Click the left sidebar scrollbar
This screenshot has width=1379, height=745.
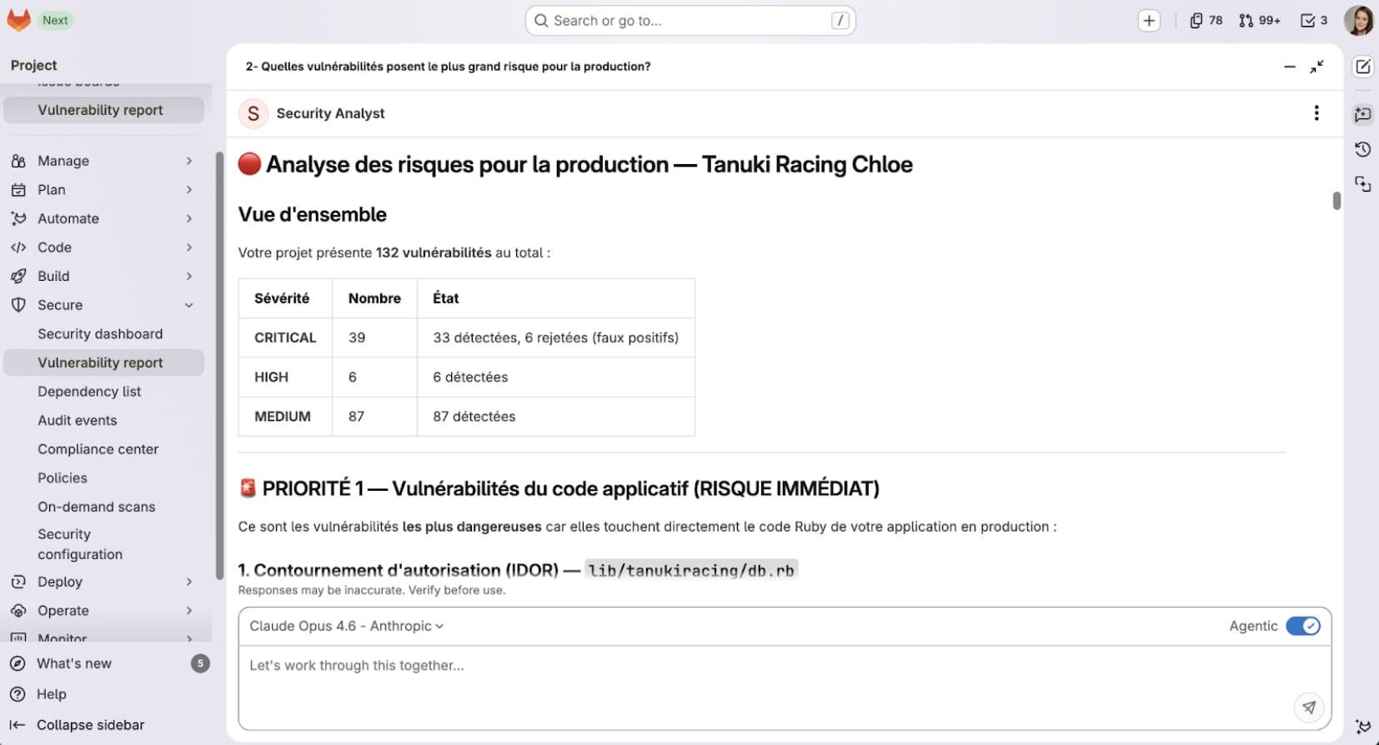tap(219, 365)
